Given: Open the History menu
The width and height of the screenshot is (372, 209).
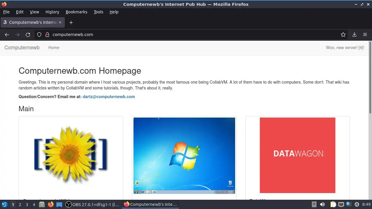Looking at the screenshot, I should pos(52,12).
